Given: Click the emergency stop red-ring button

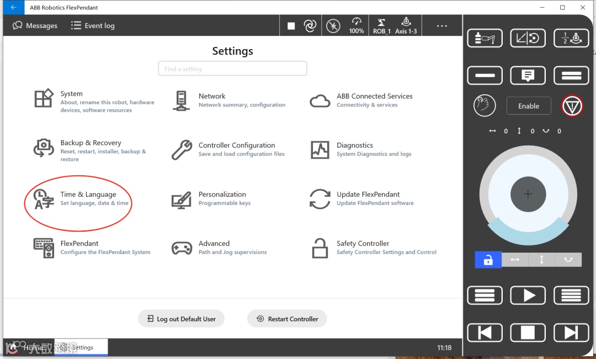Looking at the screenshot, I should [x=572, y=106].
